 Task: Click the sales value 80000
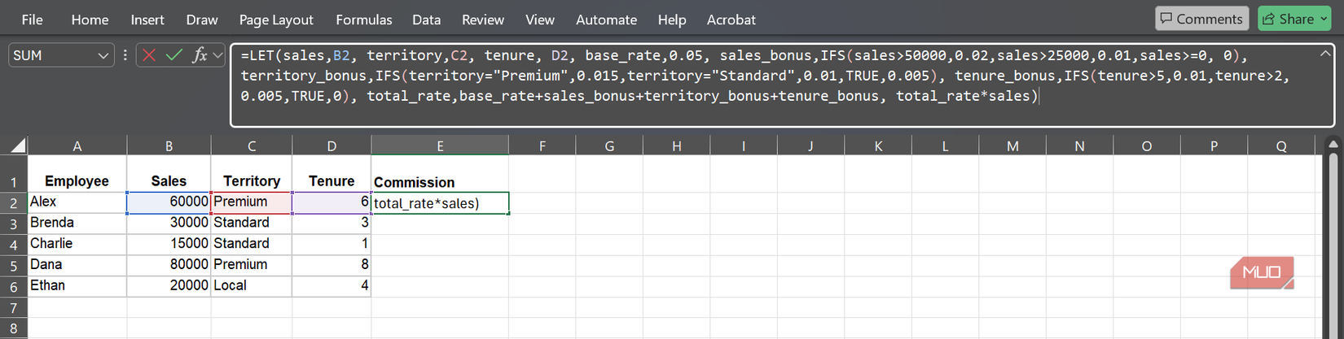tap(169, 266)
